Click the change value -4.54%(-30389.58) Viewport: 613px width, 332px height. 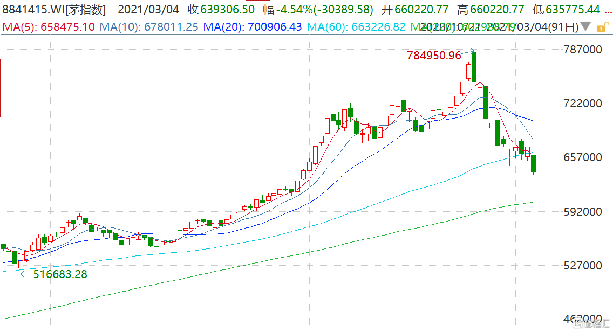(324, 9)
